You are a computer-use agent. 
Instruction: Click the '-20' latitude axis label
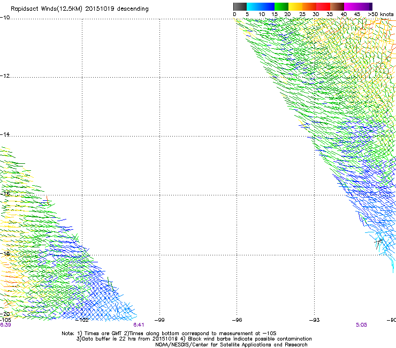pos(5,314)
